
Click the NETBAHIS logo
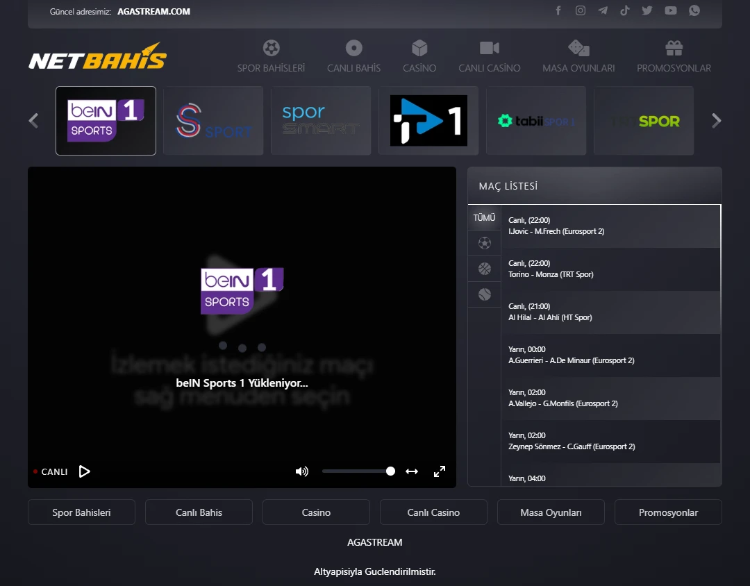pos(98,56)
